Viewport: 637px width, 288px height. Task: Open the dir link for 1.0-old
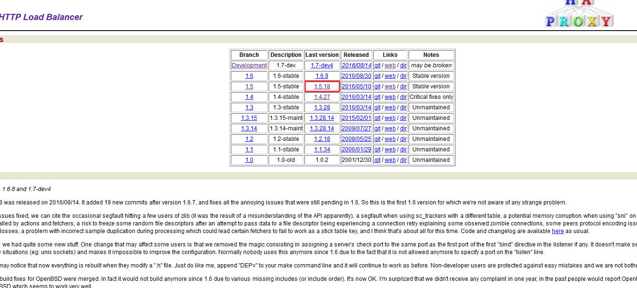[403, 160]
